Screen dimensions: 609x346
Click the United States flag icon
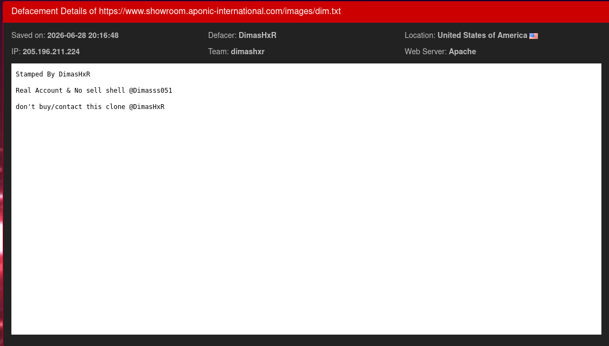point(534,36)
